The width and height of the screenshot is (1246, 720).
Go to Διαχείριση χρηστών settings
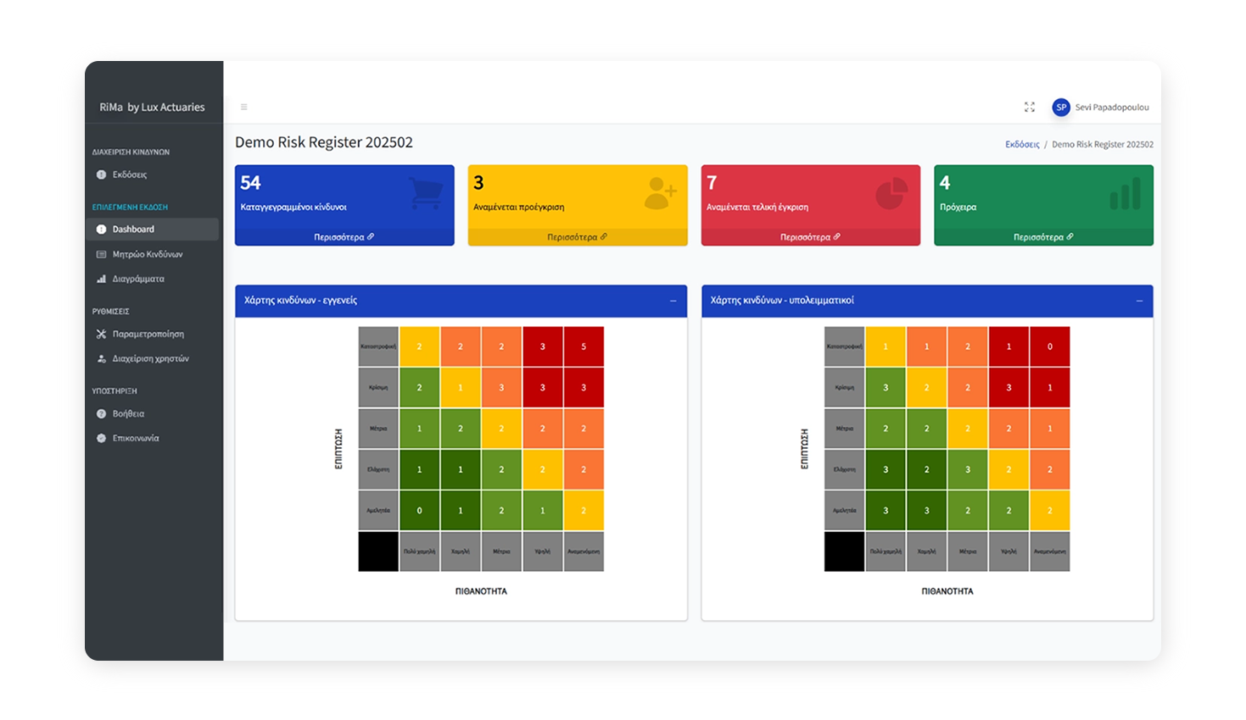[150, 359]
